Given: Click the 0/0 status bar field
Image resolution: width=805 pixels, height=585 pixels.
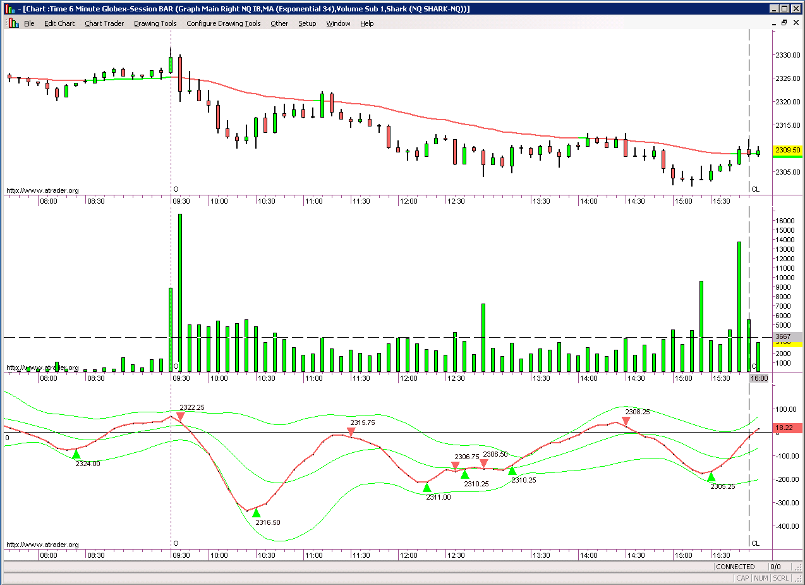Looking at the screenshot, I should [775, 567].
